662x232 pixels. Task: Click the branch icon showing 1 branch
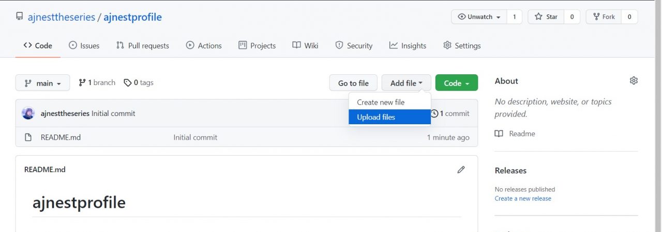[82, 82]
